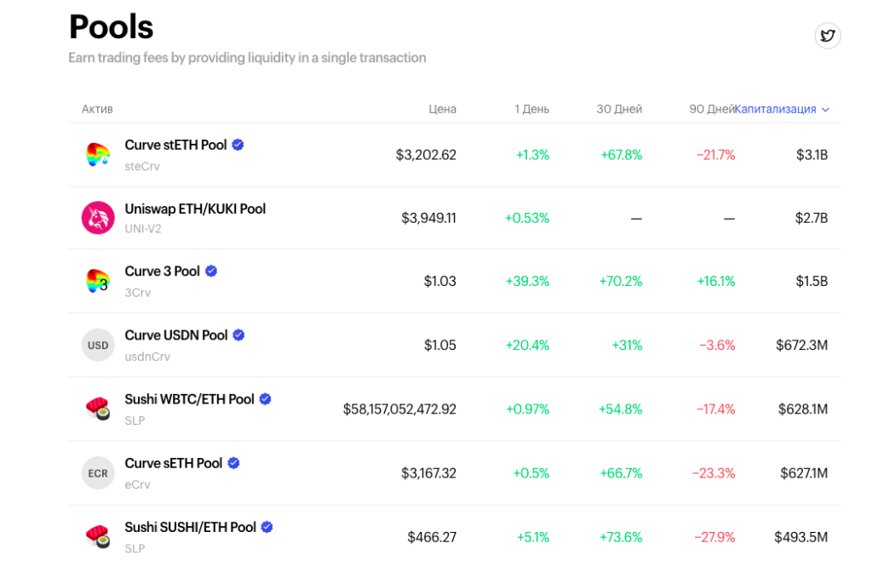The image size is (872, 566).
Task: Click the gray USD token icon
Action: tap(98, 345)
